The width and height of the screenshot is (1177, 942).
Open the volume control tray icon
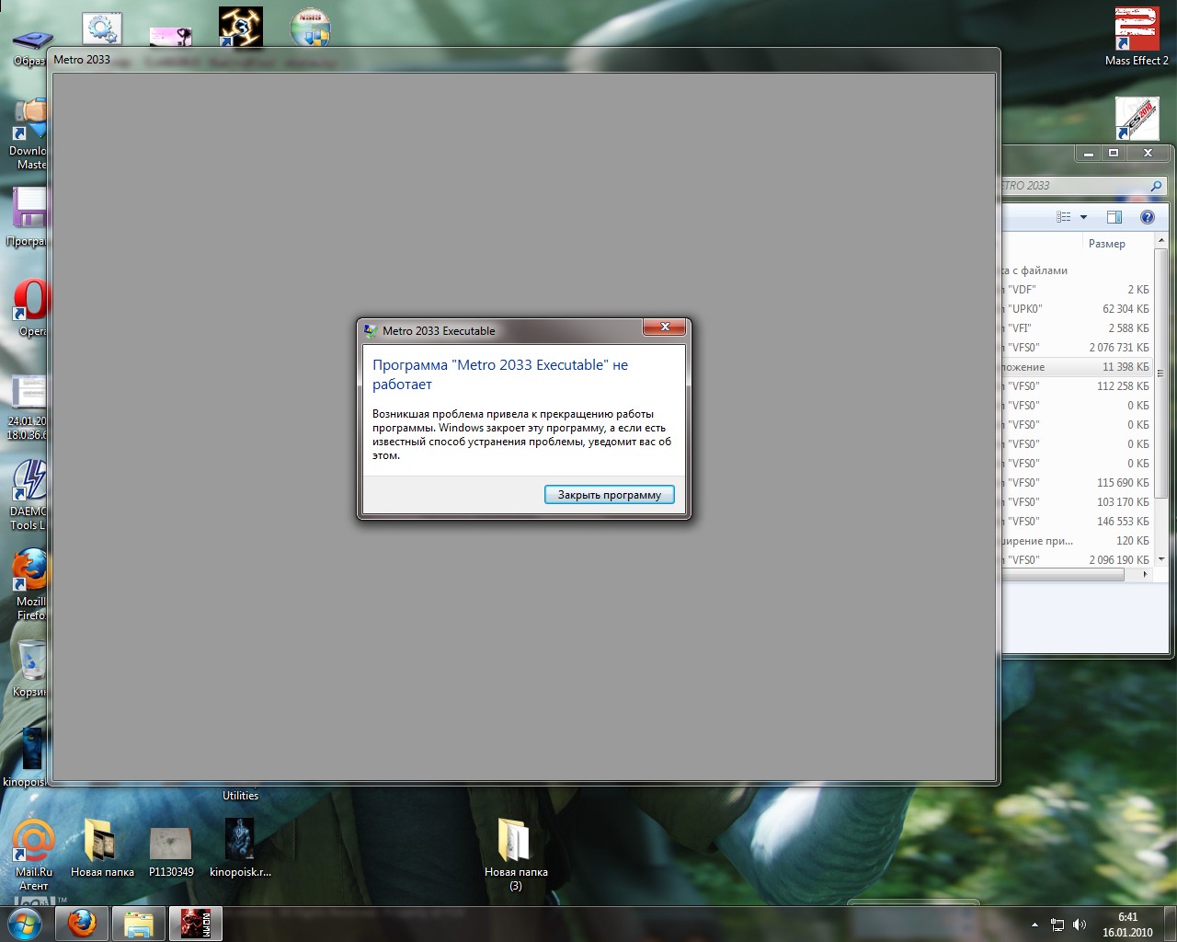[1080, 925]
